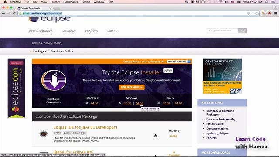Open the People menu
The image size is (279, 157).
pos(86,2)
